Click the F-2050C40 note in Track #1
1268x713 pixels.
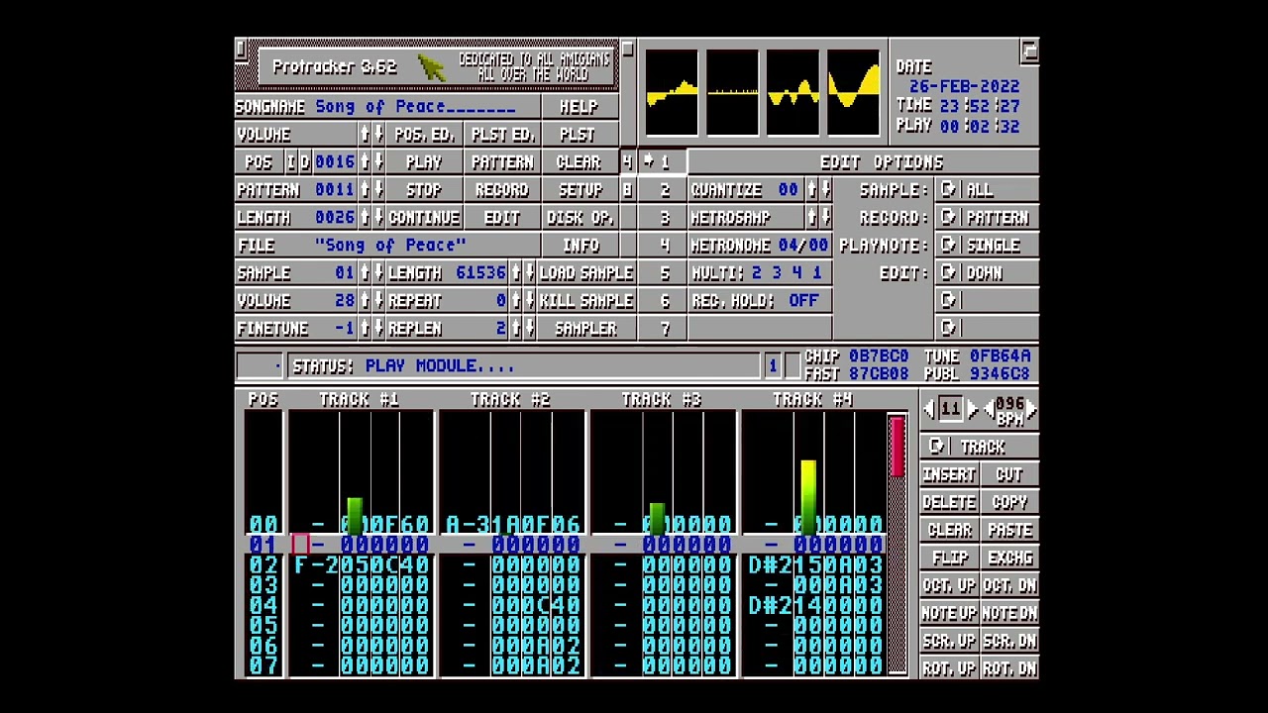coord(362,565)
